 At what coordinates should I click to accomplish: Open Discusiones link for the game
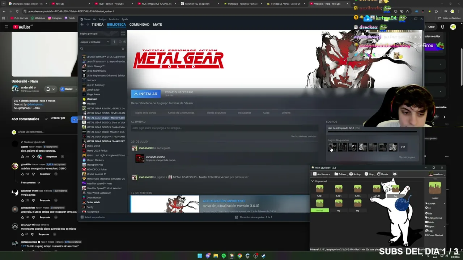click(x=245, y=113)
